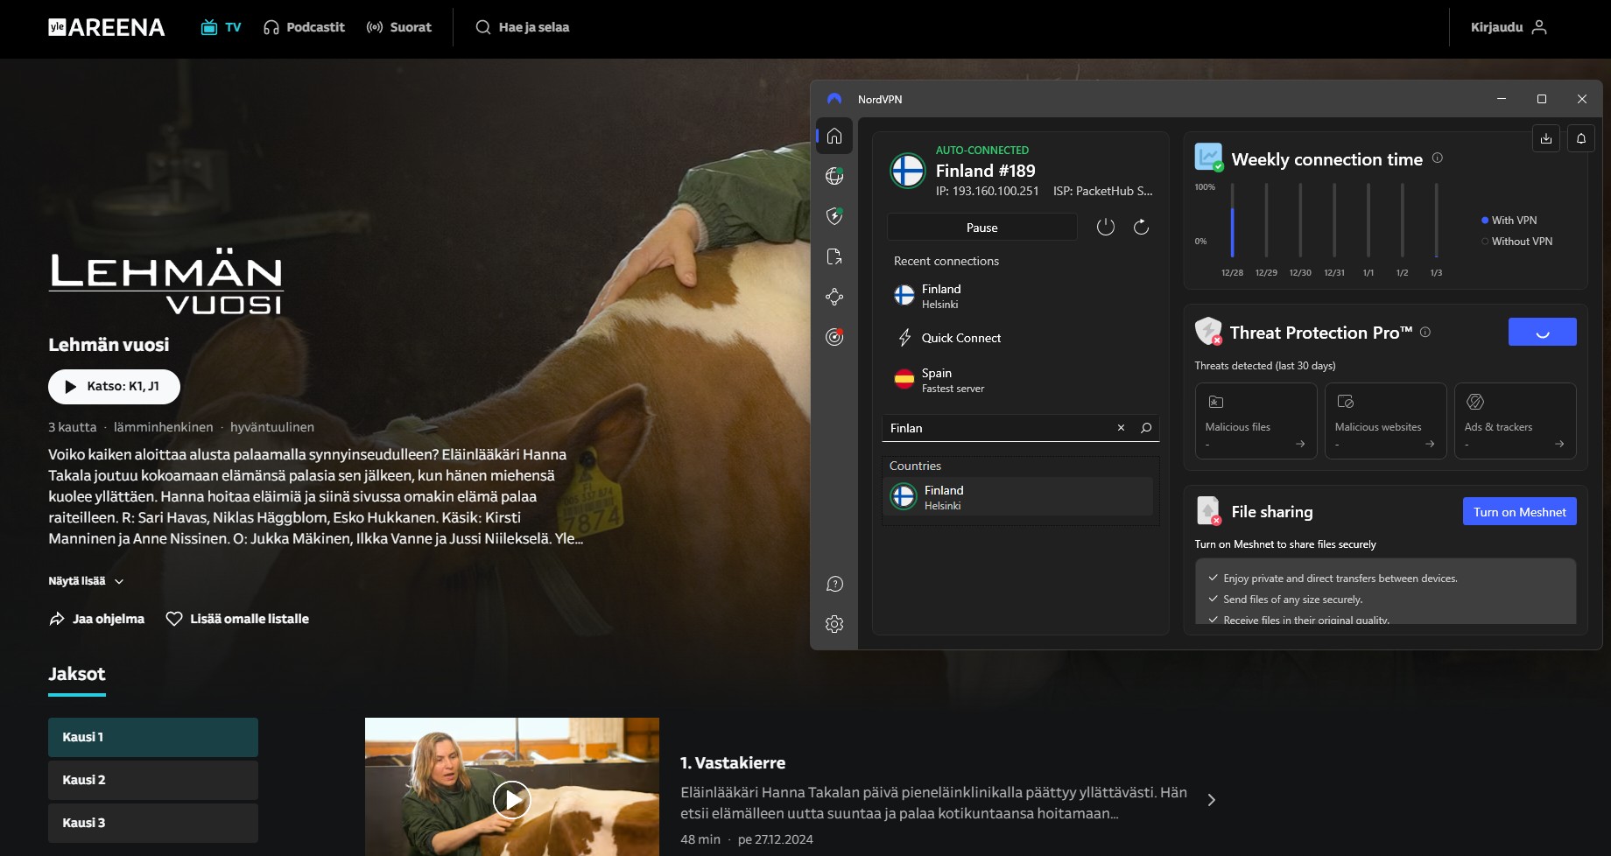Click the notifications bell icon

pyautogui.click(x=1581, y=137)
